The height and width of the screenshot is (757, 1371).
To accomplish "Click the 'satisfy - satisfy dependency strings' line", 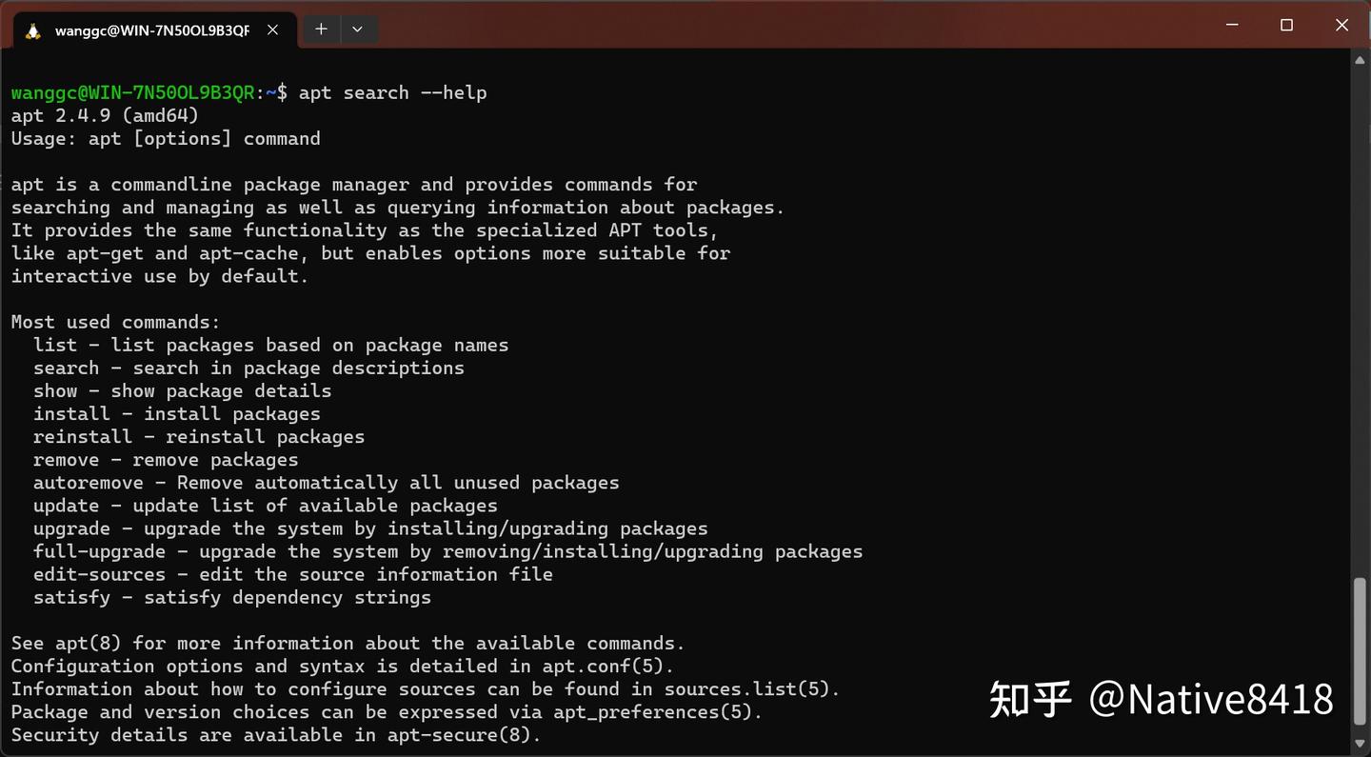I will pos(231,597).
